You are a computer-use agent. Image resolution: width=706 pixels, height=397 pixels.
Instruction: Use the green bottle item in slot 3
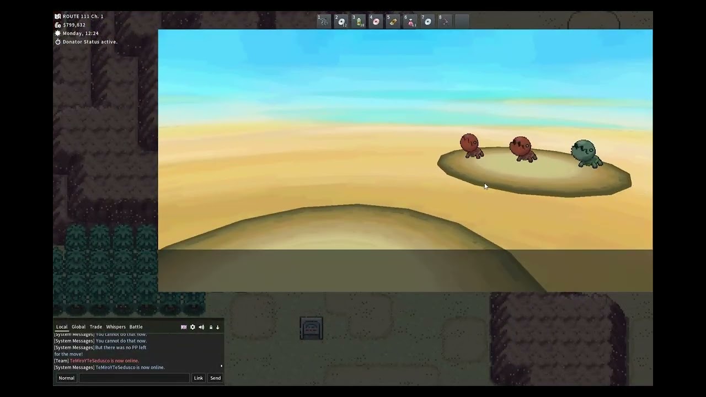tap(359, 22)
